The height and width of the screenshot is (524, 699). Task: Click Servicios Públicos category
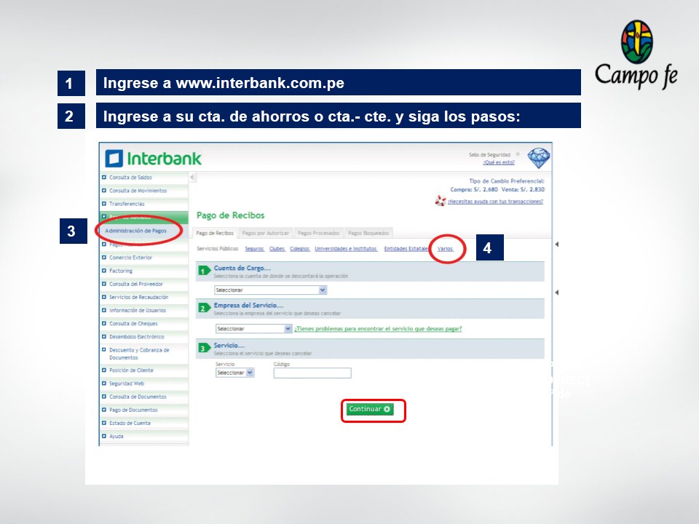tap(218, 249)
